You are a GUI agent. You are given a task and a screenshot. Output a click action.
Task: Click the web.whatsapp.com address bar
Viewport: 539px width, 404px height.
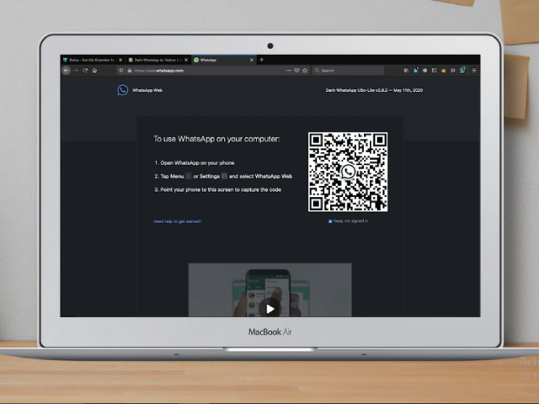click(x=194, y=71)
